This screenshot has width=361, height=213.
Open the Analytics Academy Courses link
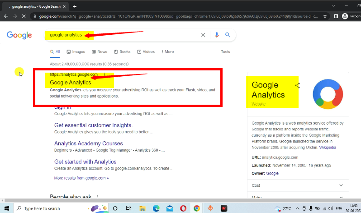88,144
